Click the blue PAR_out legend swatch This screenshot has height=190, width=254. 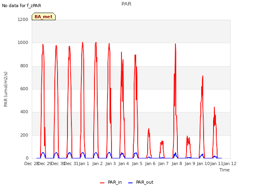(x=131, y=183)
